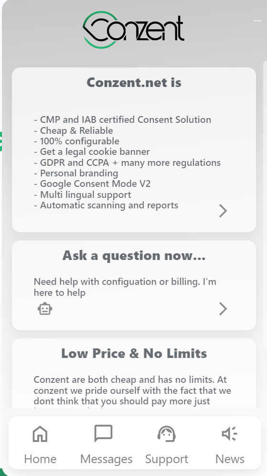Tap the Support headset icon
This screenshot has width=267, height=476.
click(x=167, y=433)
